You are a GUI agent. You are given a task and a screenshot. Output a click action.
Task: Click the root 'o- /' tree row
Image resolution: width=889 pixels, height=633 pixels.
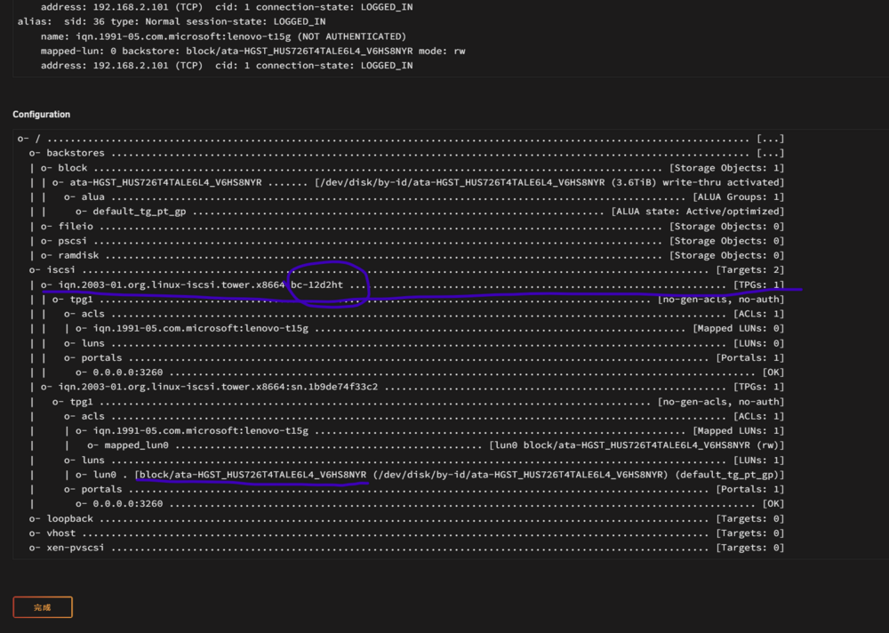click(x=401, y=139)
